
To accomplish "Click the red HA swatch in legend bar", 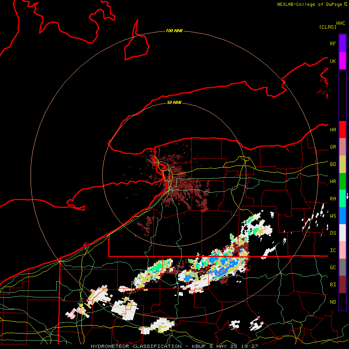I will pyautogui.click(x=342, y=130).
